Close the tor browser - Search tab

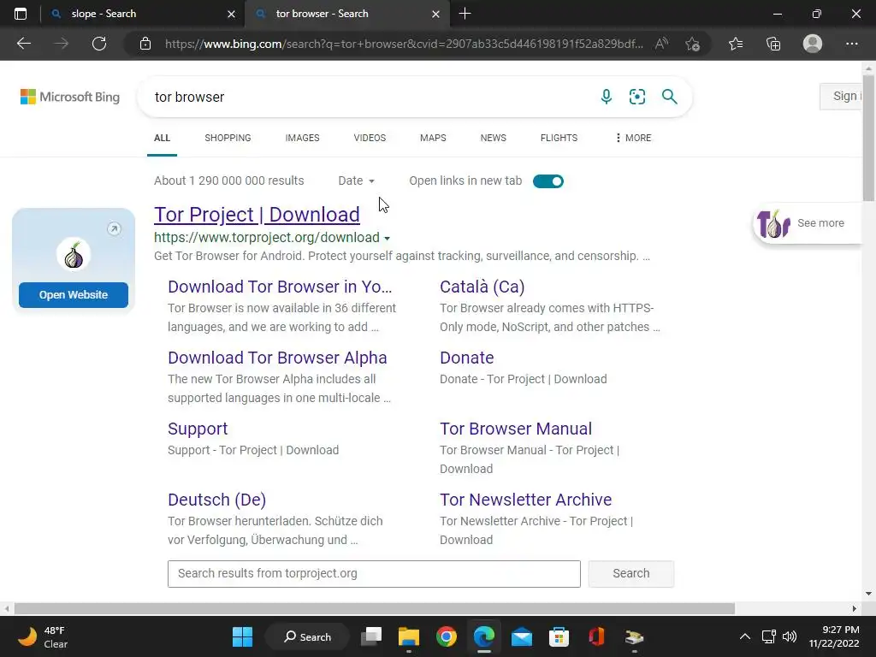click(x=435, y=14)
